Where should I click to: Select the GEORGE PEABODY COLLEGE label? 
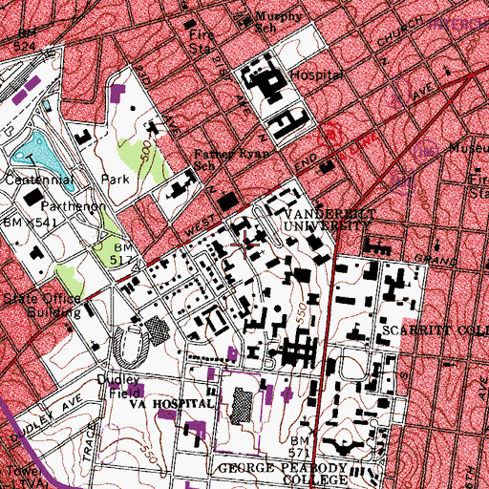coord(283,474)
